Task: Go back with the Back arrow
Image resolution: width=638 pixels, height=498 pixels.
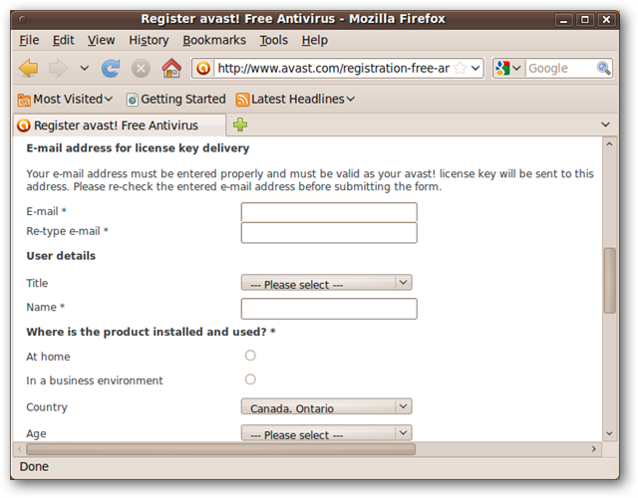Action: click(x=29, y=68)
